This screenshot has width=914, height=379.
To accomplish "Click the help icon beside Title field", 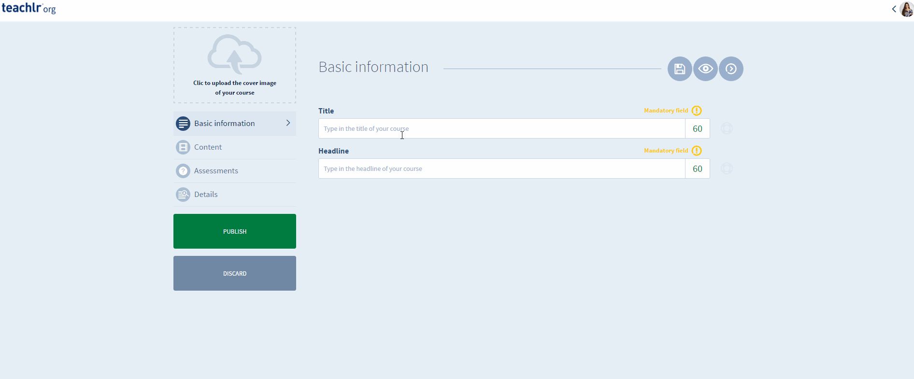I will coord(727,128).
